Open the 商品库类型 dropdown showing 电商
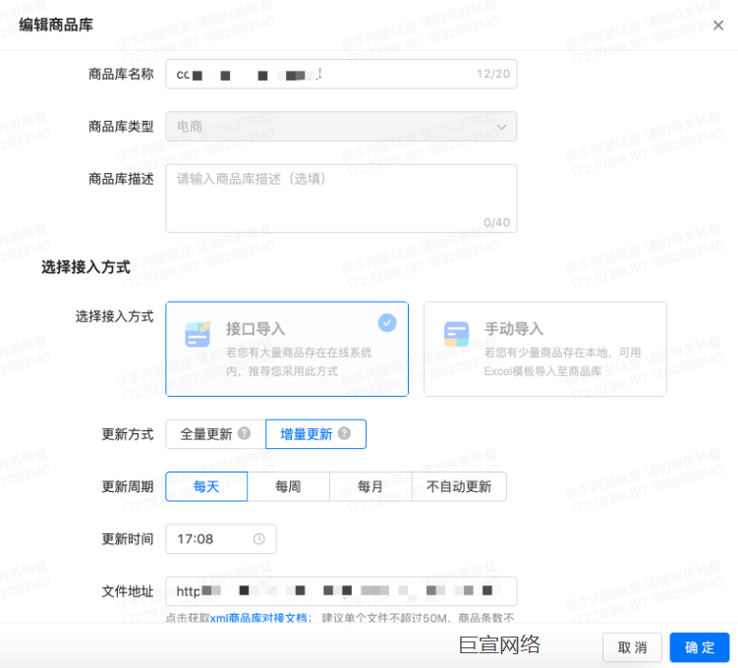 click(341, 126)
